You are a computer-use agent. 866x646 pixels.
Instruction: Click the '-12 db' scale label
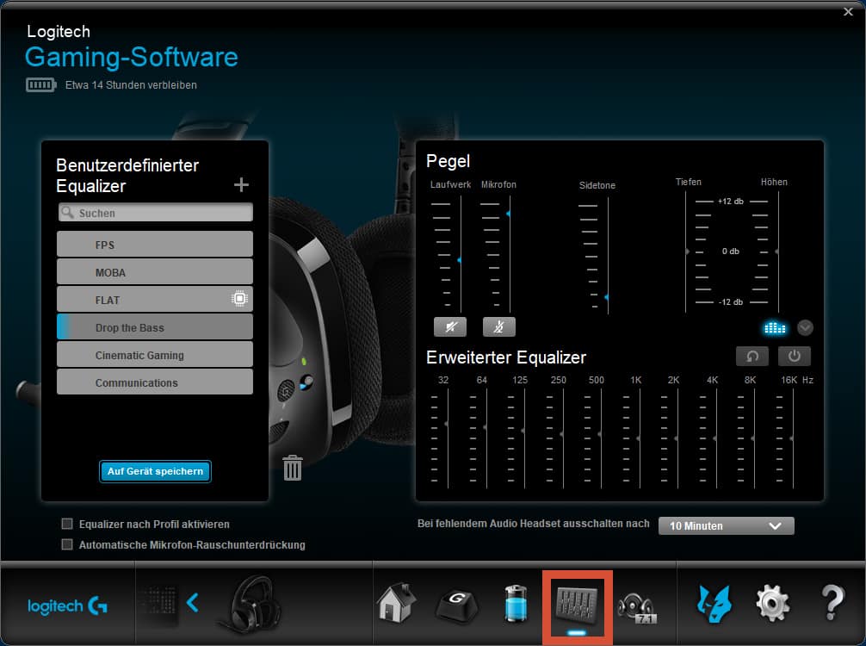[x=731, y=301]
